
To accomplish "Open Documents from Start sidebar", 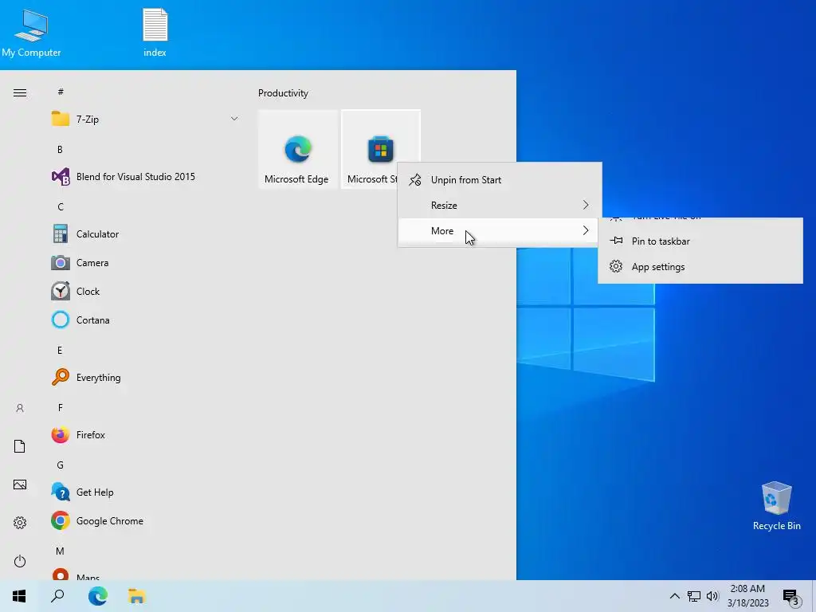I will 20,446.
